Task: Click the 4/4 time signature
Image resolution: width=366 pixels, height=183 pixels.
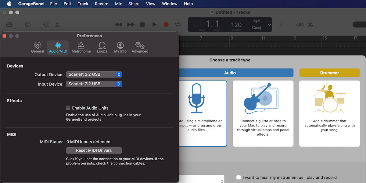Action: [x=257, y=21]
